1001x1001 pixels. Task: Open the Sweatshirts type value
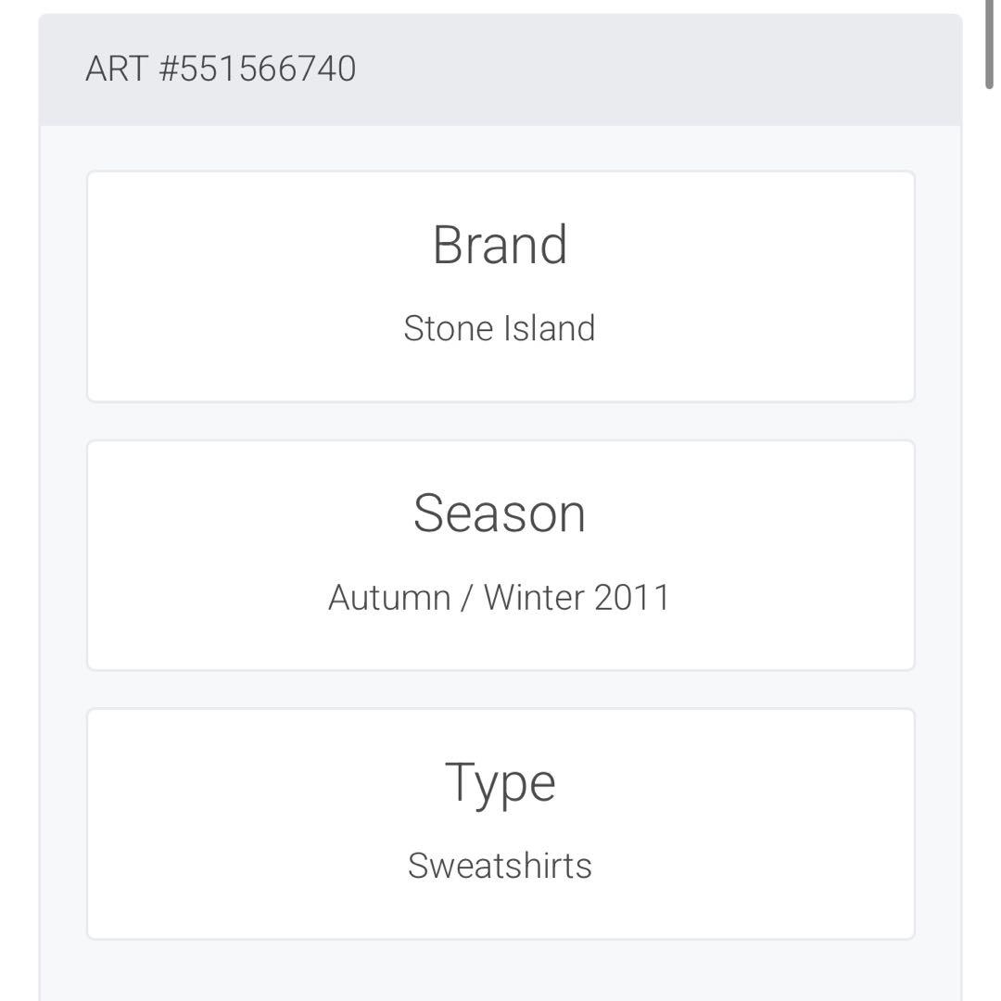(500, 866)
